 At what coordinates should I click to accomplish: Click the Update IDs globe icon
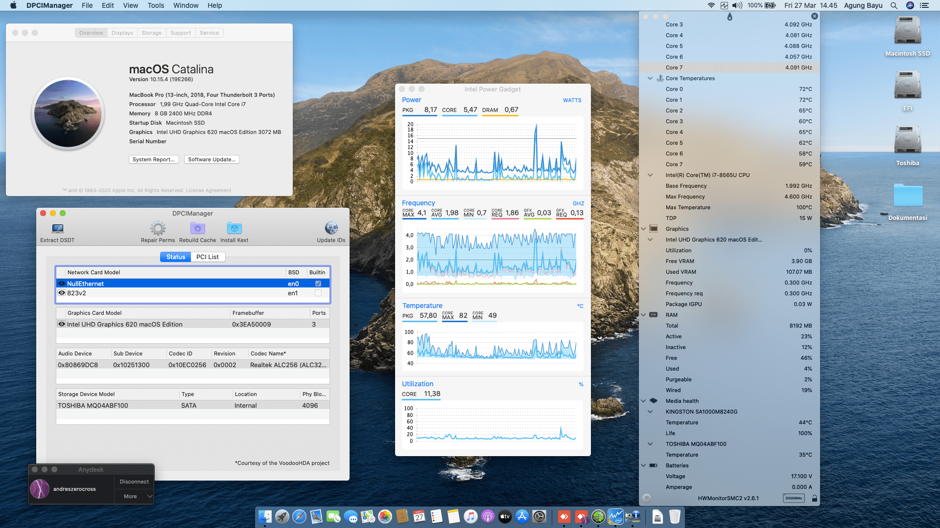click(331, 228)
